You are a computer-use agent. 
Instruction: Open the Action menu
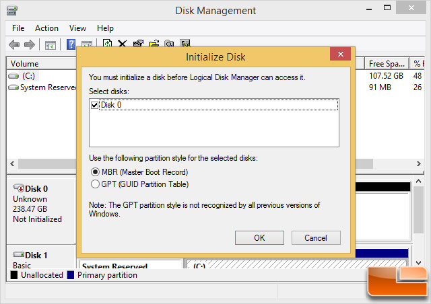coord(46,28)
